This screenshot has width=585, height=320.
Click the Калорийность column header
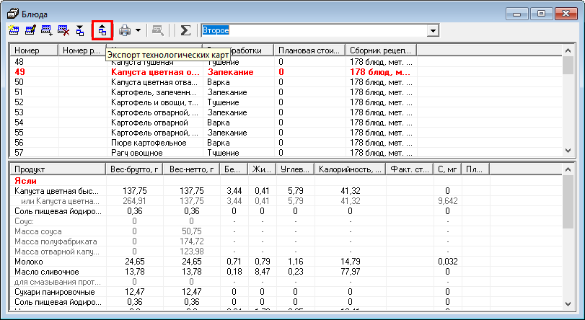point(350,170)
